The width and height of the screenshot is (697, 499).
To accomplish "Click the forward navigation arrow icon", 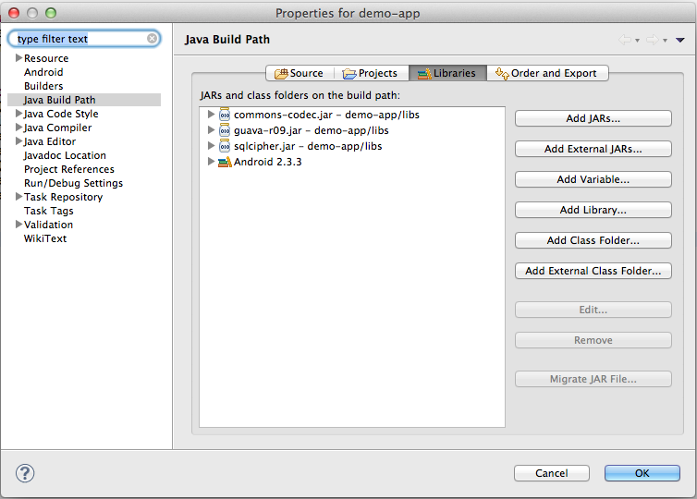I will [x=652, y=40].
